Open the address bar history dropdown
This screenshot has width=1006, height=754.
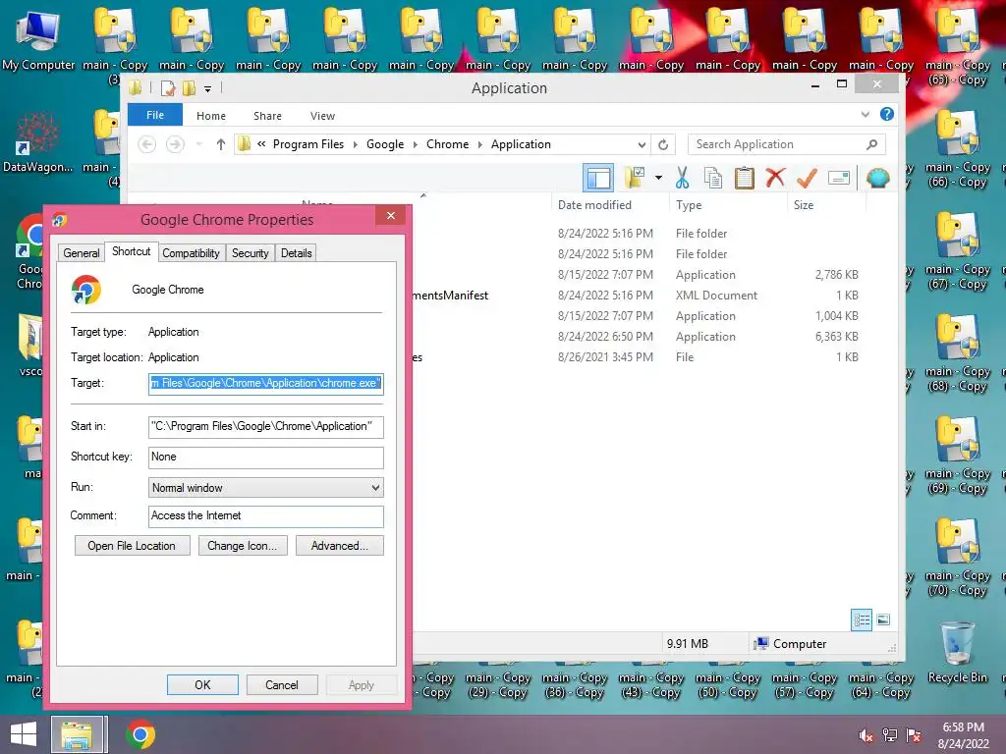641,145
